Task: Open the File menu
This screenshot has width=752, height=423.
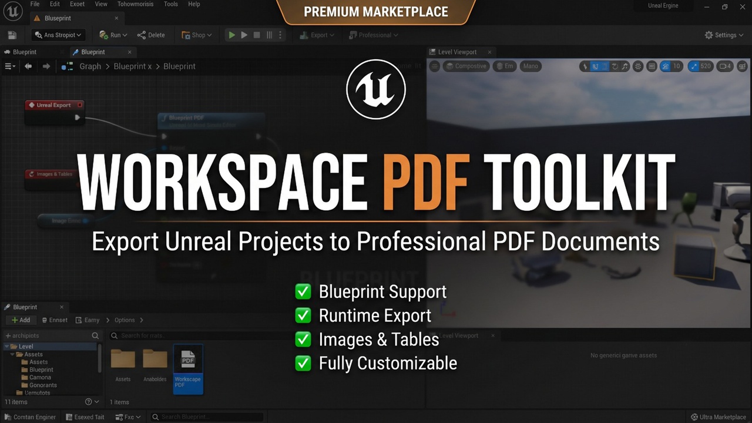Action: coord(35,4)
